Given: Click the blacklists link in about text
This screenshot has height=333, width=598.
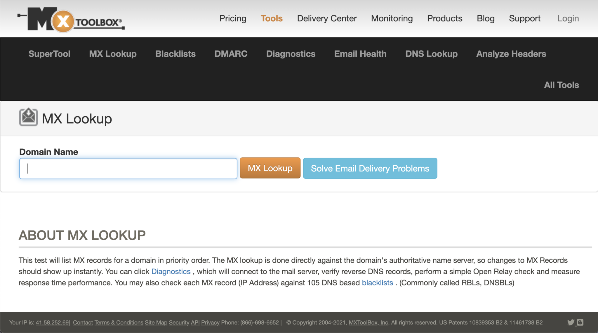Looking at the screenshot, I should 377,282.
